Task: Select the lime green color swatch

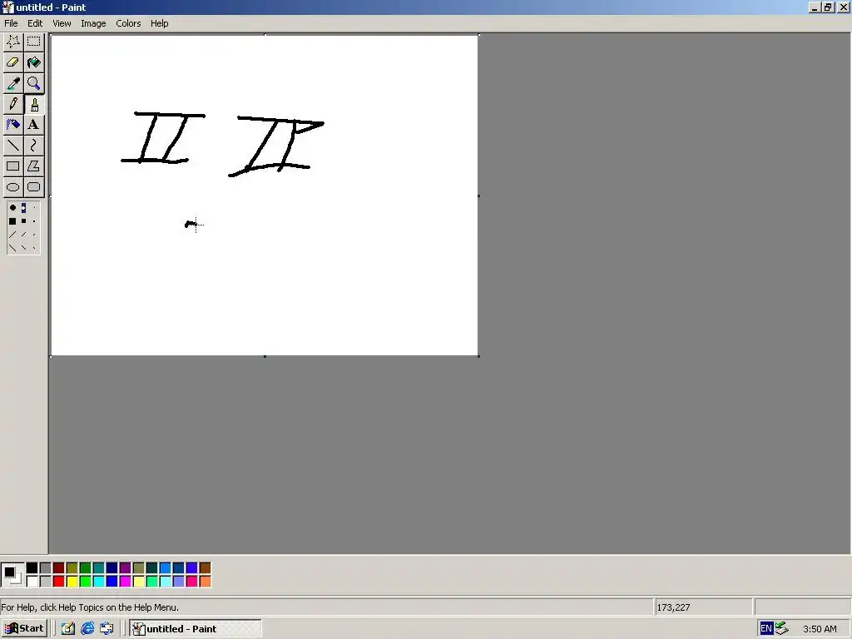Action: point(86,582)
